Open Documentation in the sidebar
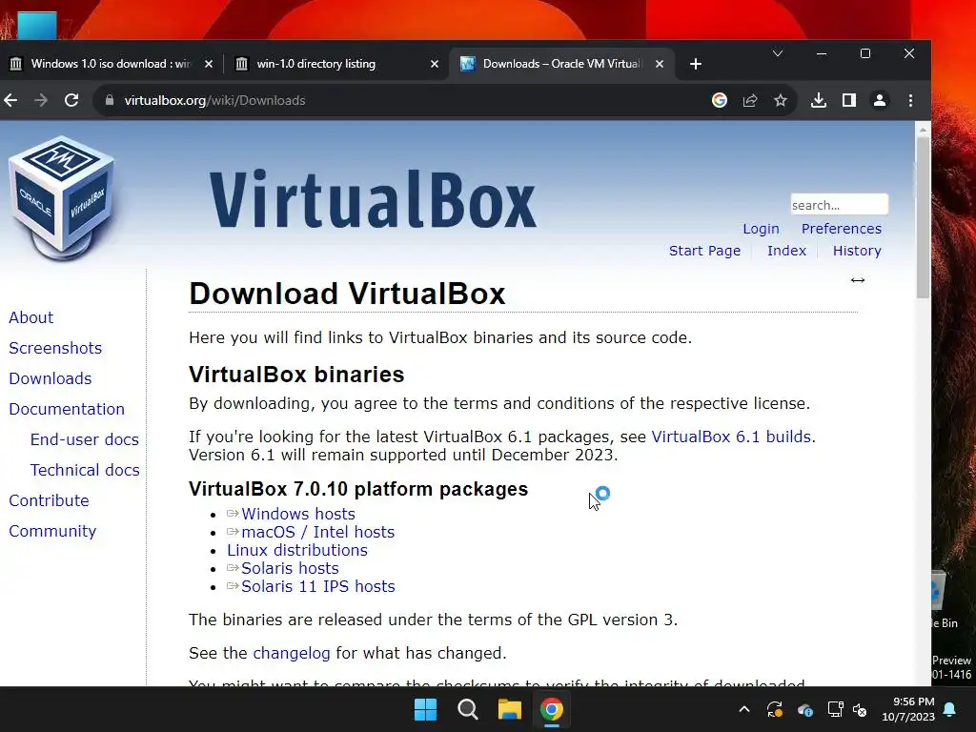 pos(67,409)
